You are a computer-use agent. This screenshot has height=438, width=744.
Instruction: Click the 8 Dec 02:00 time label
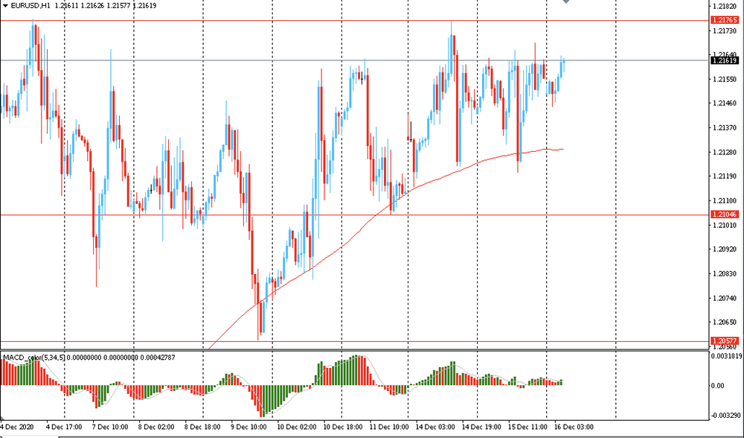156,427
